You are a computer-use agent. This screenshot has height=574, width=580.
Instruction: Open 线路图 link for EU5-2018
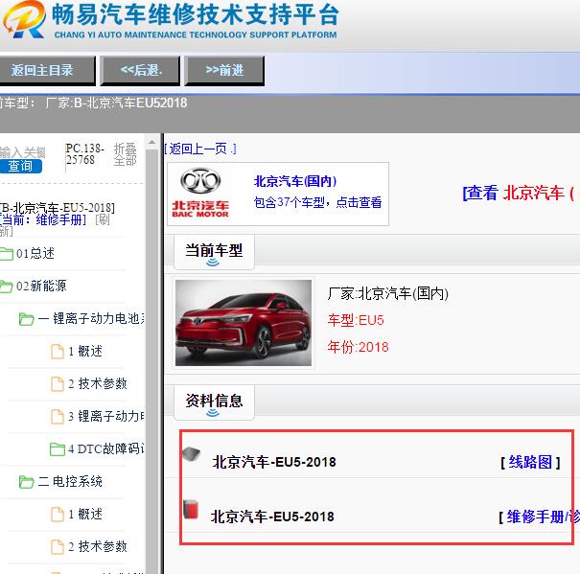(x=530, y=462)
